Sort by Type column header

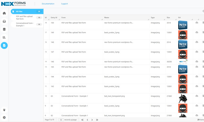(153, 18)
